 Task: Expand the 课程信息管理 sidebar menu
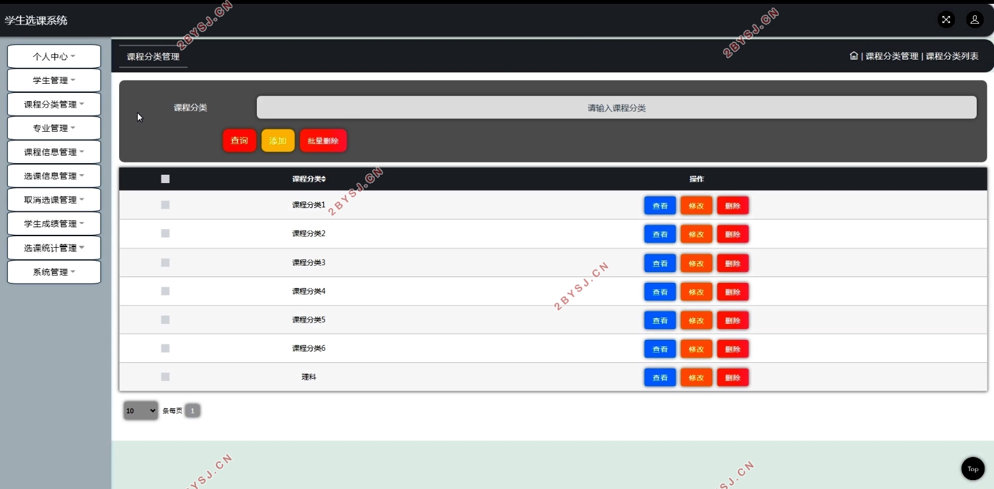pos(54,152)
